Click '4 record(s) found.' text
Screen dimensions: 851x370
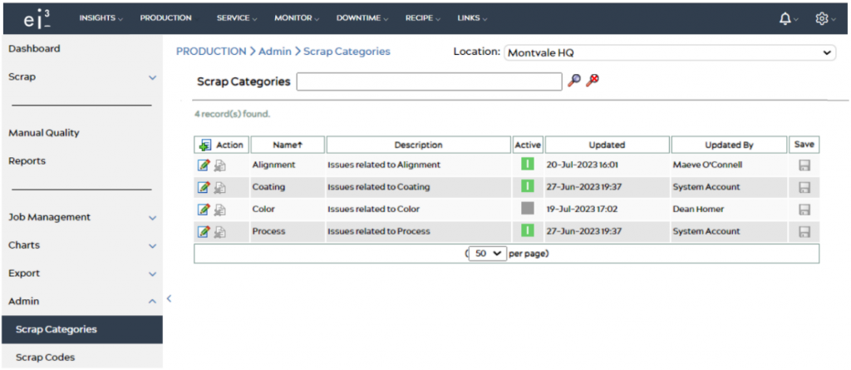pyautogui.click(x=233, y=115)
